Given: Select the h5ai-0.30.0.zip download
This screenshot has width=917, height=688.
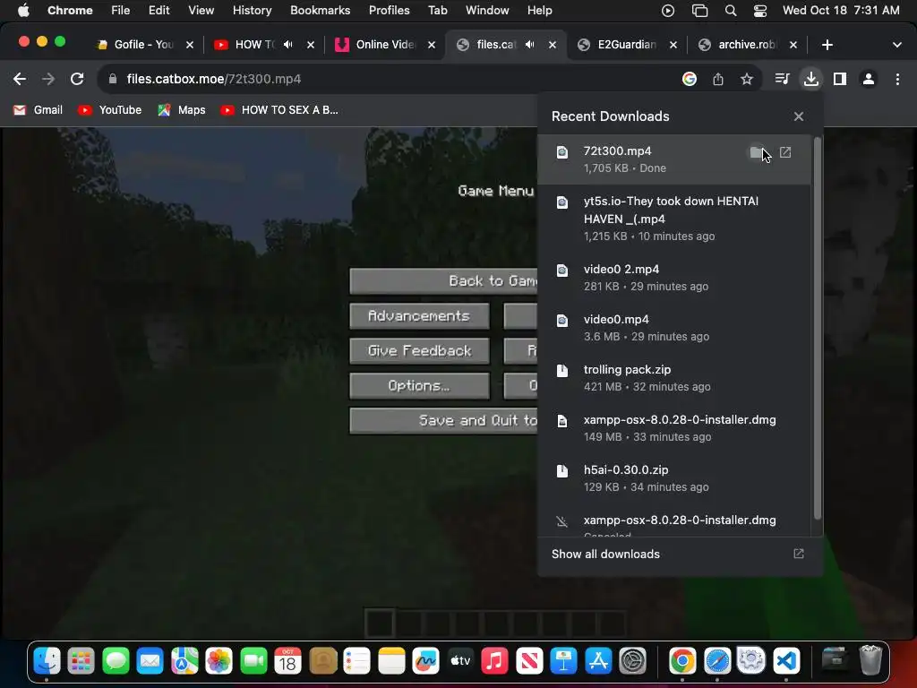Looking at the screenshot, I should [673, 478].
